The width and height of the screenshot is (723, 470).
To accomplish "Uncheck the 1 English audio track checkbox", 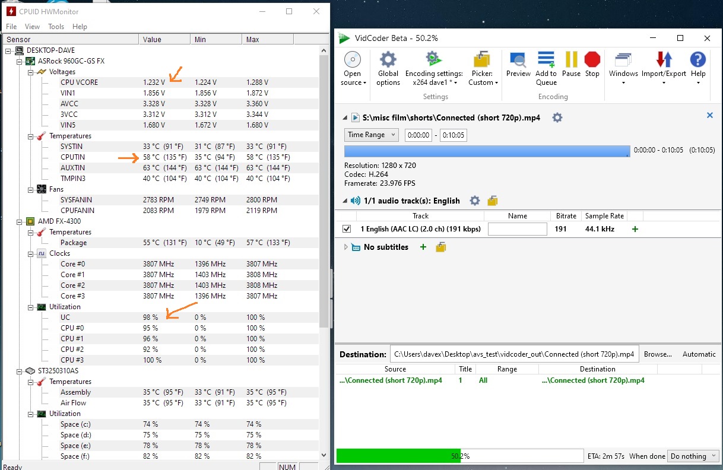I will pos(347,229).
